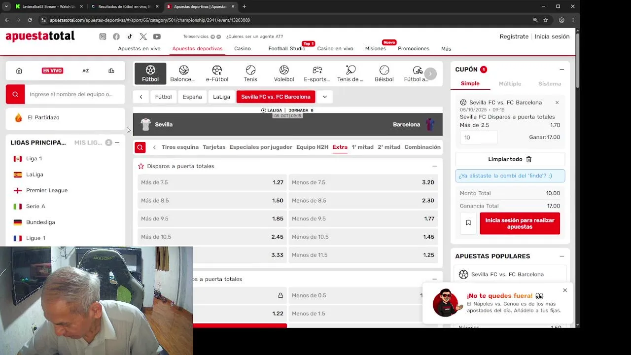This screenshot has height=355, width=631.
Task: Select the Béisbol sport icon
Action: tap(384, 73)
